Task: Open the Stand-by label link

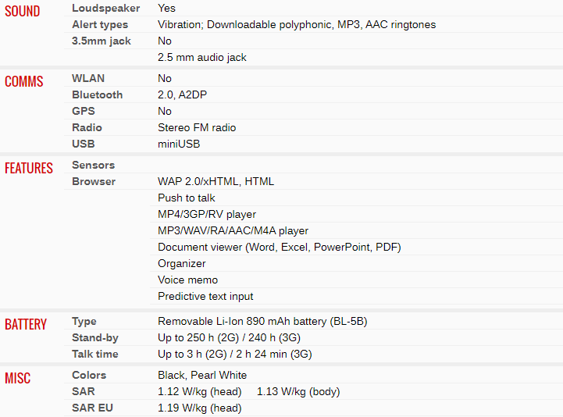Action: tap(95, 338)
